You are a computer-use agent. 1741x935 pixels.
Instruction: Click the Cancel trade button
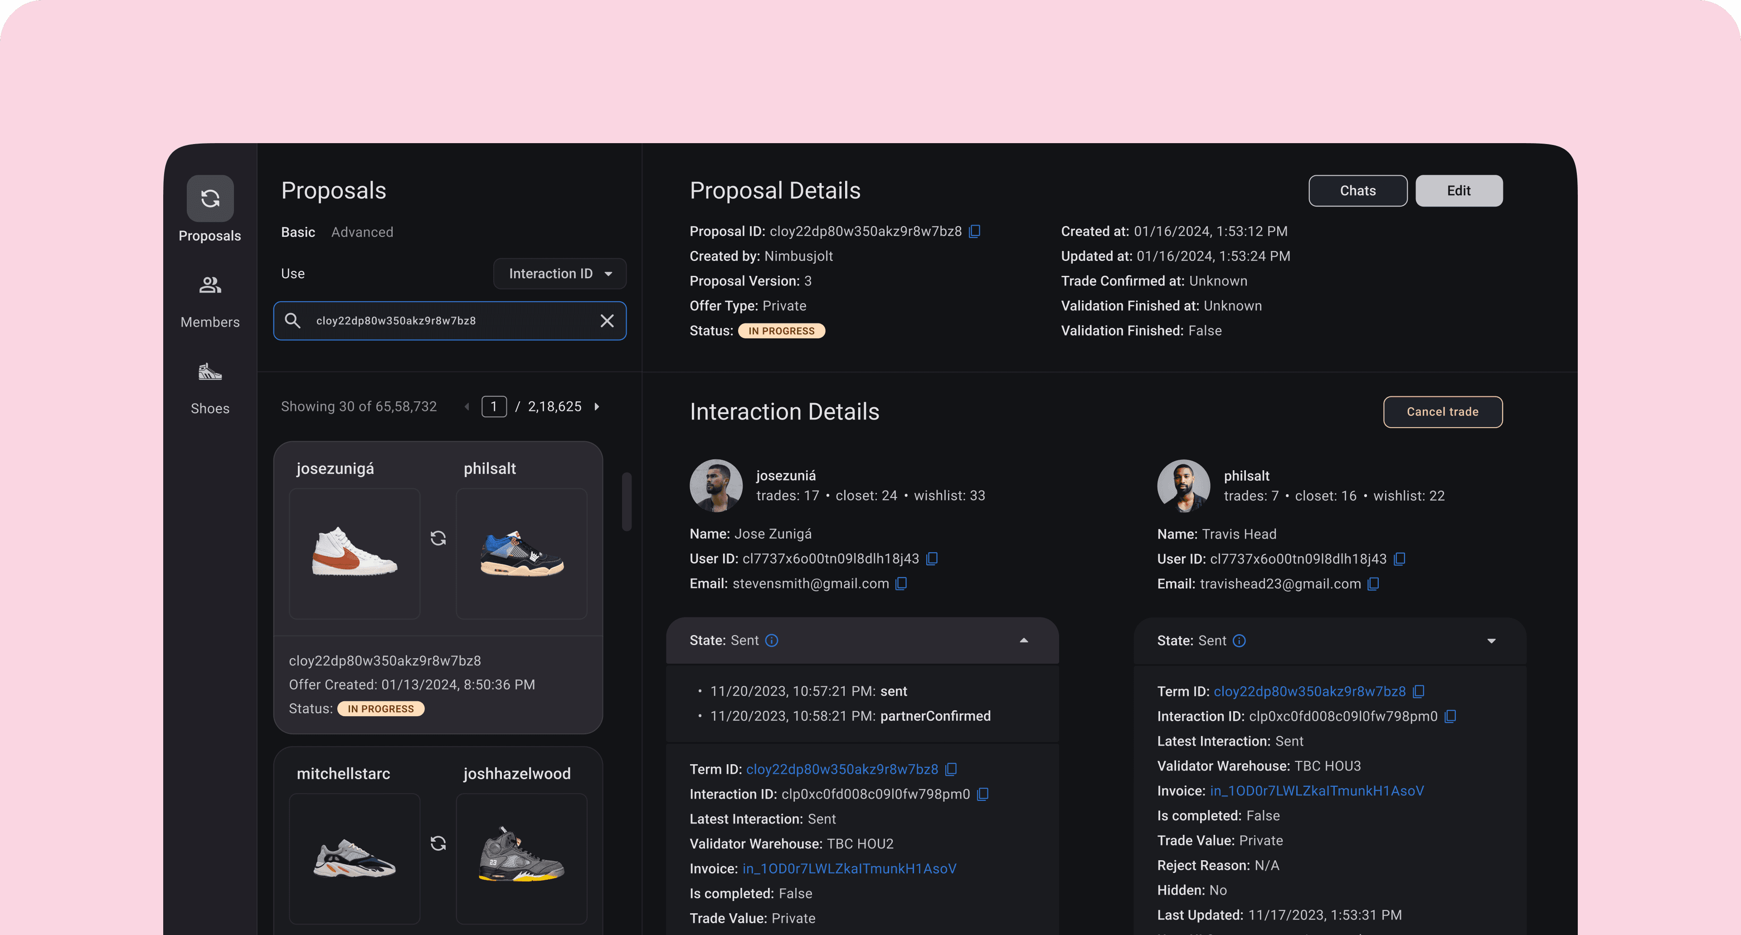pyautogui.click(x=1443, y=412)
